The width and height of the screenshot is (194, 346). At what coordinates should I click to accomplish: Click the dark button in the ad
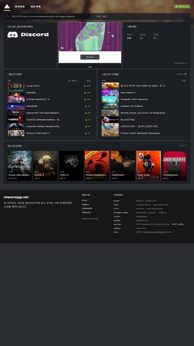pyautogui.click(x=89, y=57)
